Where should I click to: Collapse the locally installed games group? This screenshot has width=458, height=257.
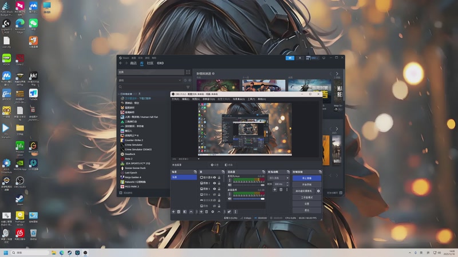(119, 94)
